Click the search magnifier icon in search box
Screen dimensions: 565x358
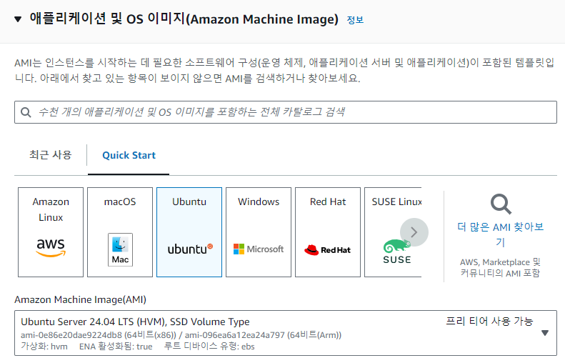tap(26, 112)
